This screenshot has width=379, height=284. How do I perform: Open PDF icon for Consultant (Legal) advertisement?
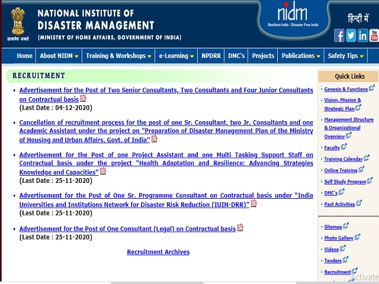coord(240,227)
